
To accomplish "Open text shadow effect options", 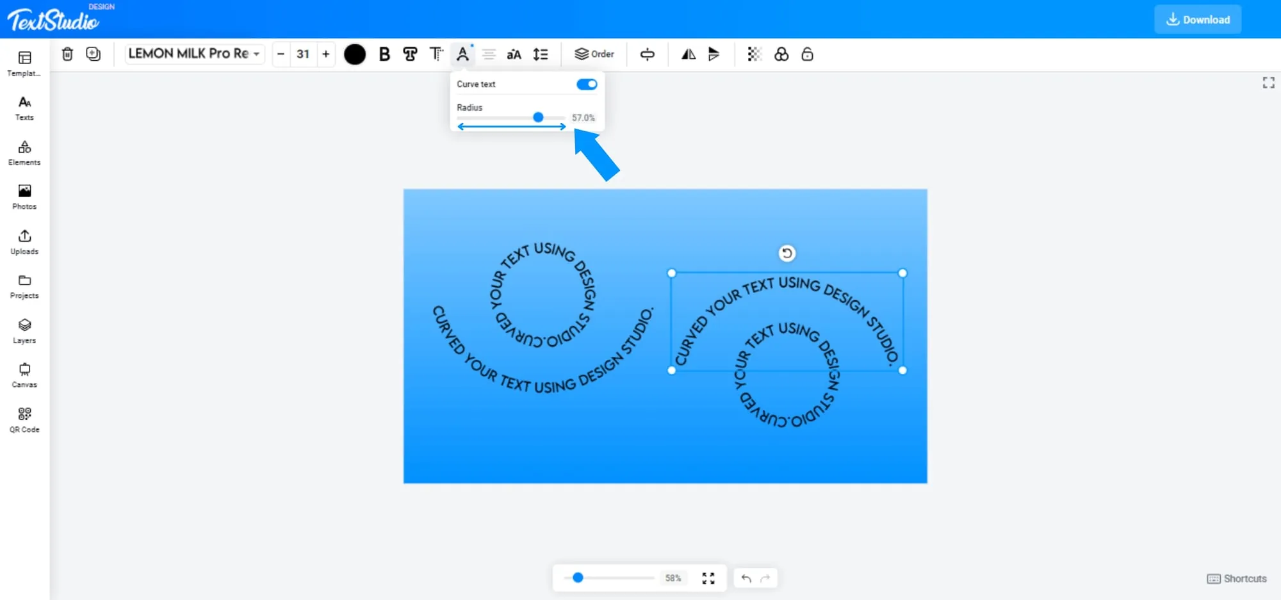I will click(436, 54).
